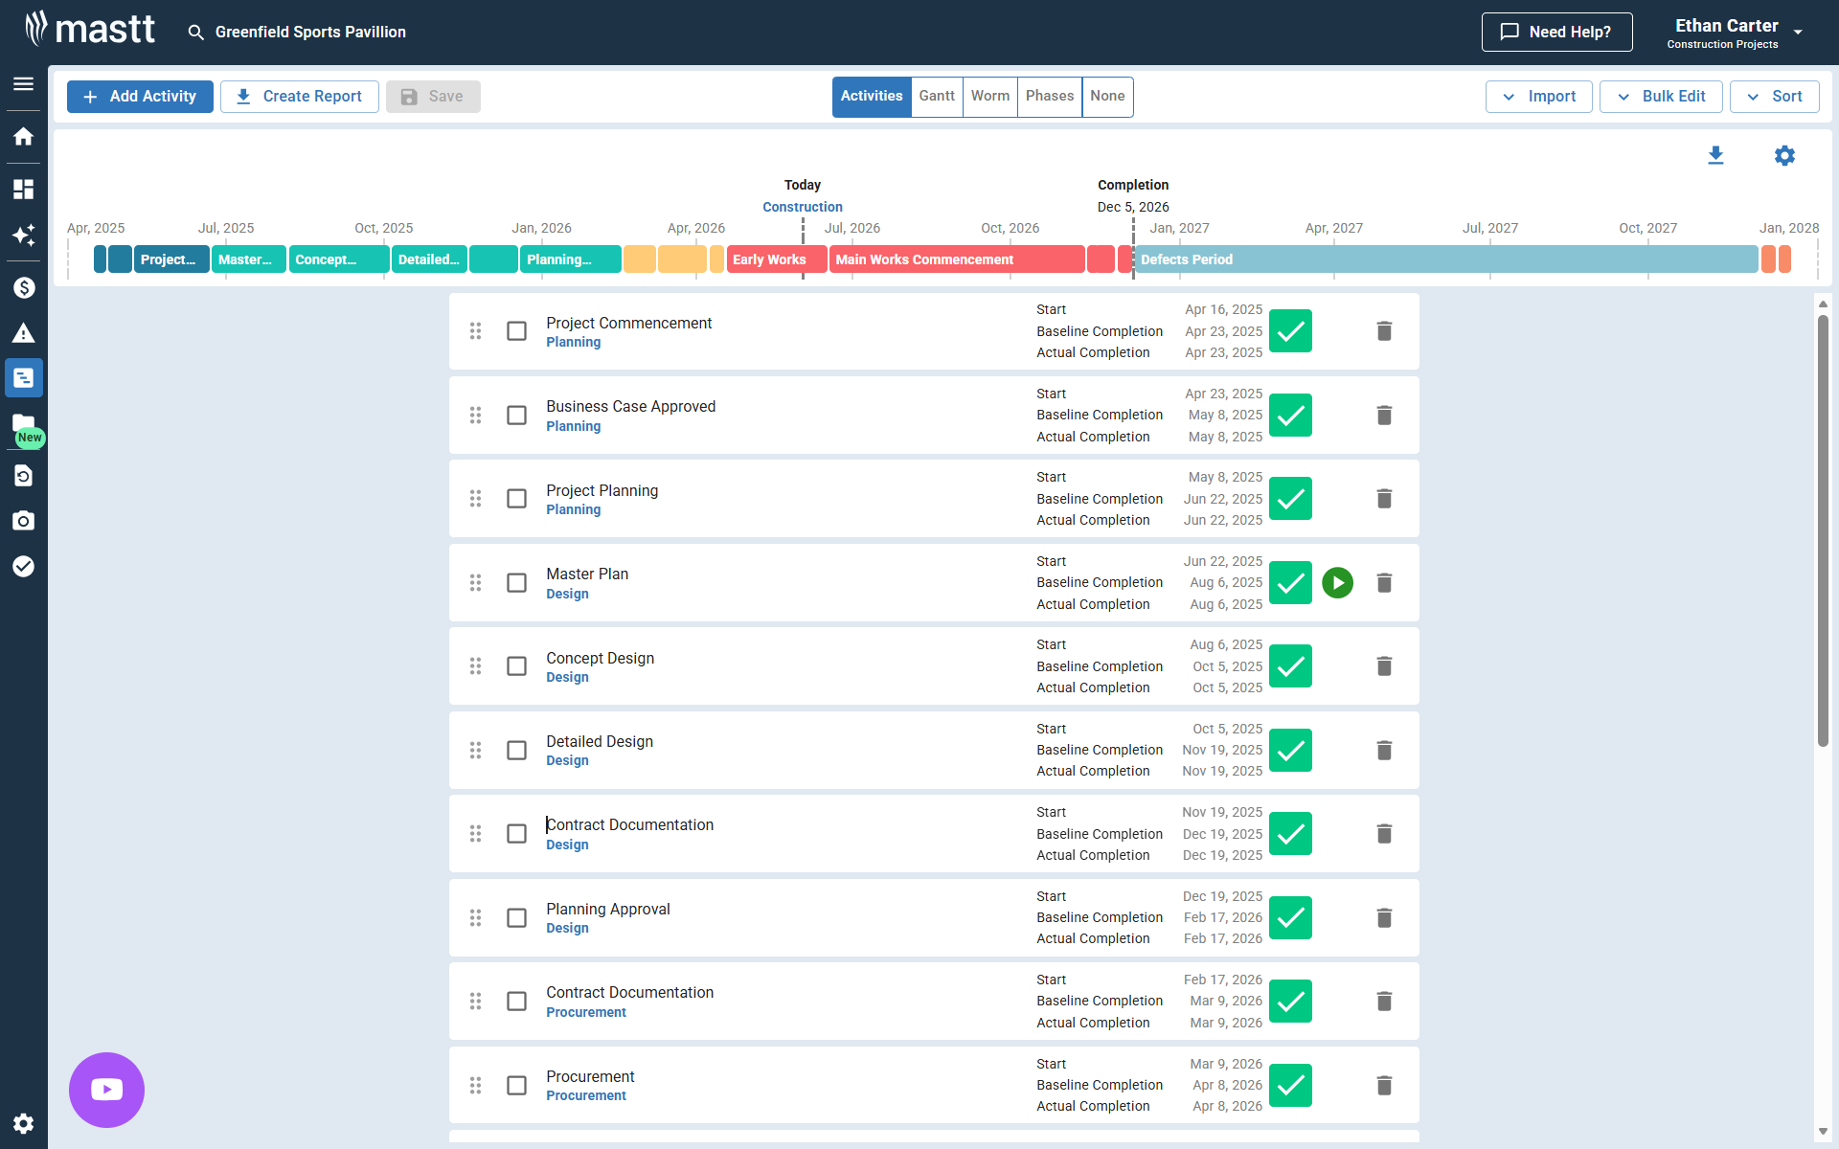Delete the Planning Approval activity
The width and height of the screenshot is (1839, 1149).
(1384, 917)
